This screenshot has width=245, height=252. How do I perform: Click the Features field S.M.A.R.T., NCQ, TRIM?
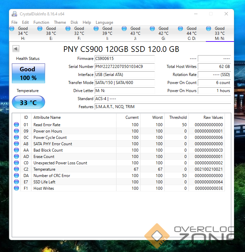163,107
